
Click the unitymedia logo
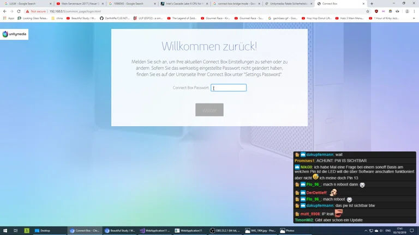click(14, 34)
